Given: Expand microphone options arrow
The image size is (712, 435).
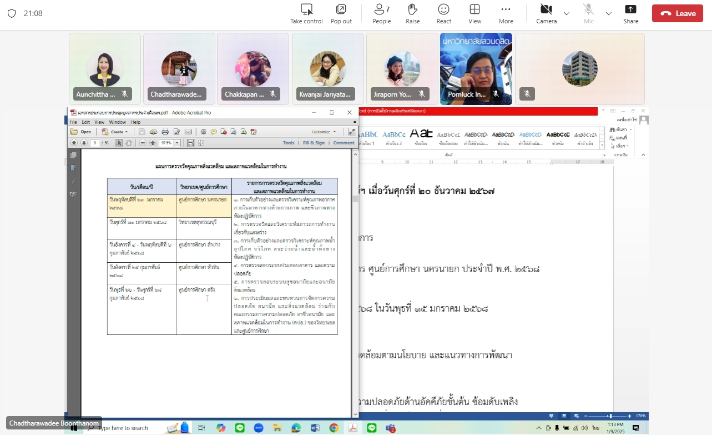Looking at the screenshot, I should click(x=609, y=13).
